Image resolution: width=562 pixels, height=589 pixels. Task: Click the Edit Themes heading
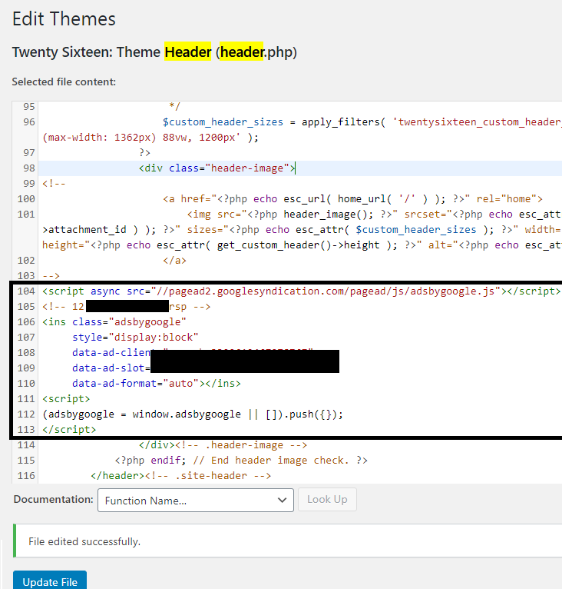point(64,18)
